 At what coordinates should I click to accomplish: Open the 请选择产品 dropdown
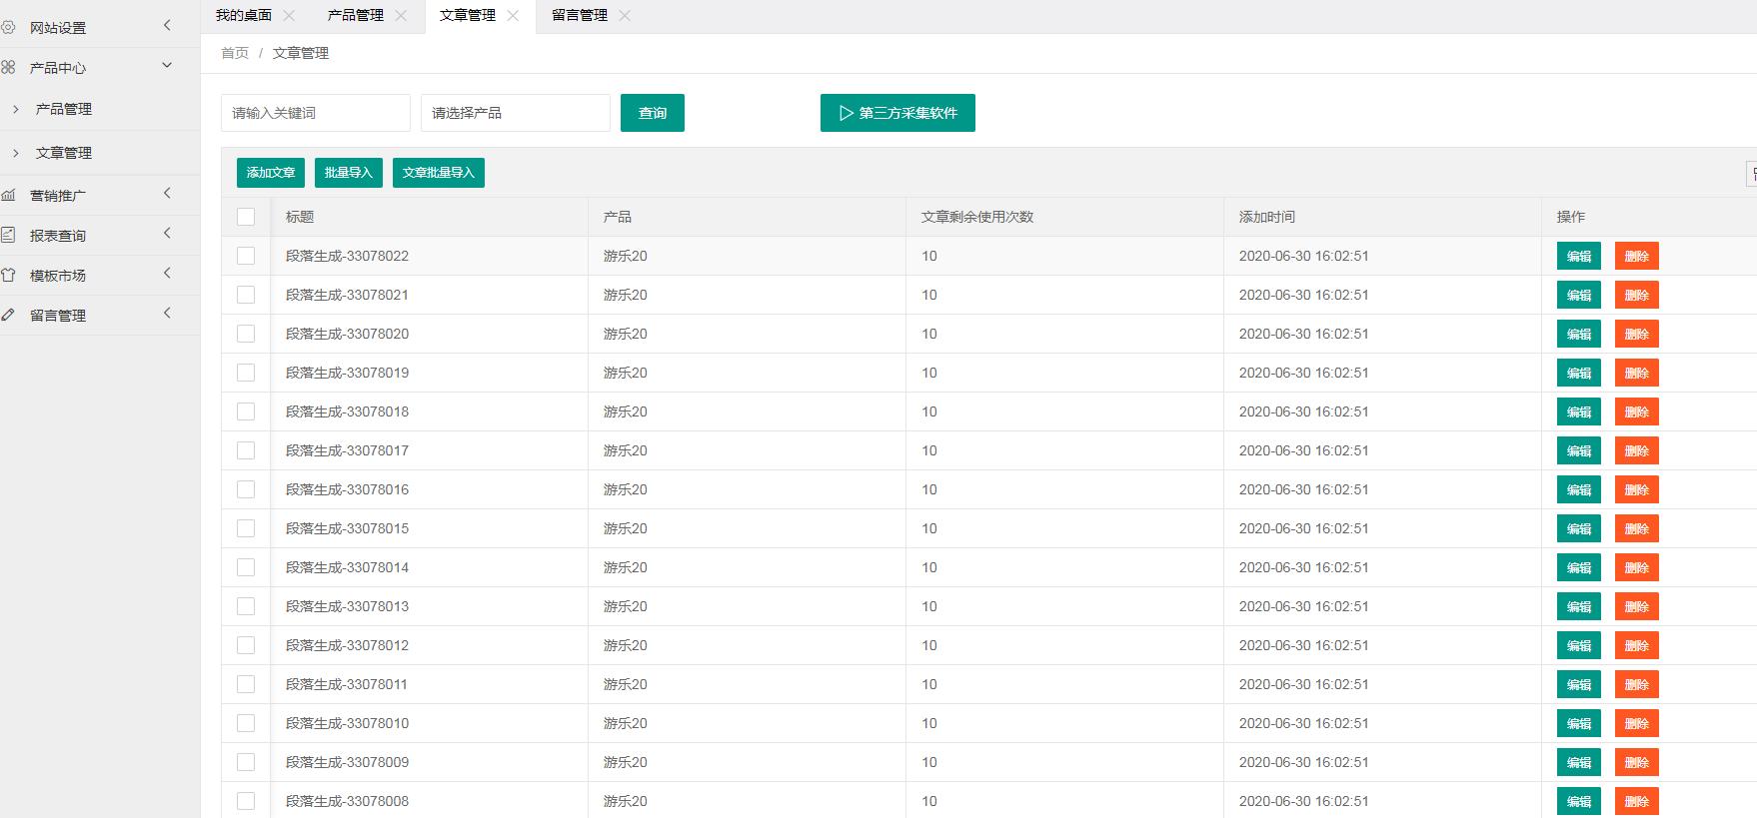(x=516, y=113)
